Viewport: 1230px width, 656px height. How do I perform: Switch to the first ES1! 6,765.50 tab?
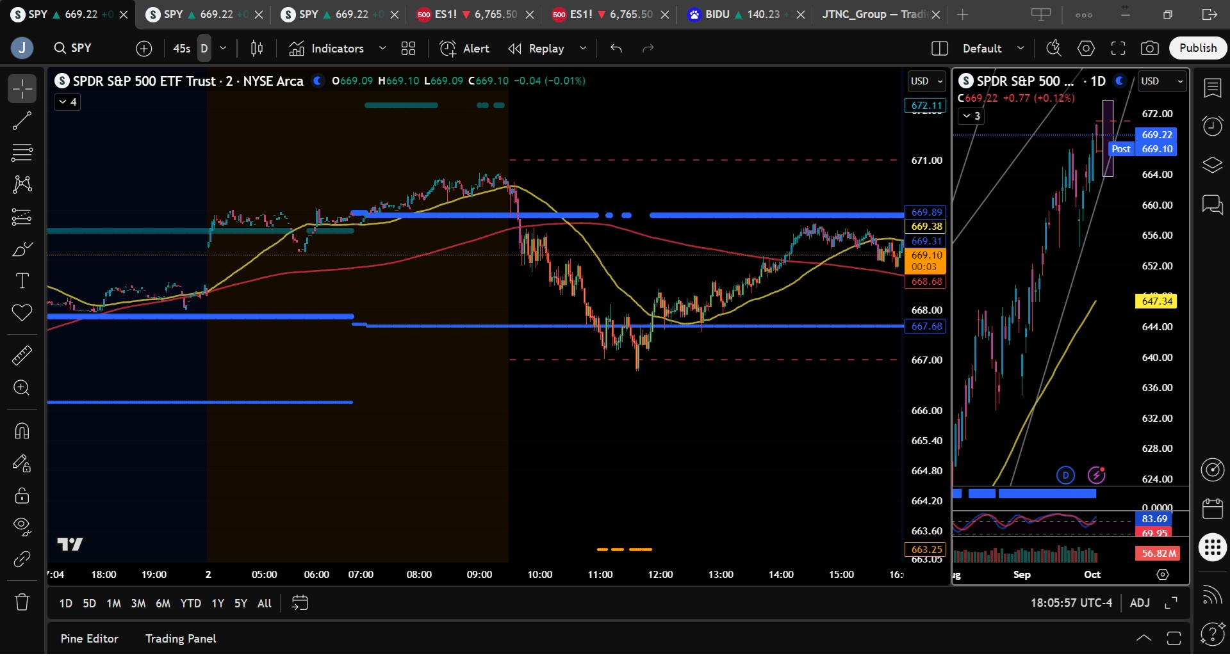467,14
